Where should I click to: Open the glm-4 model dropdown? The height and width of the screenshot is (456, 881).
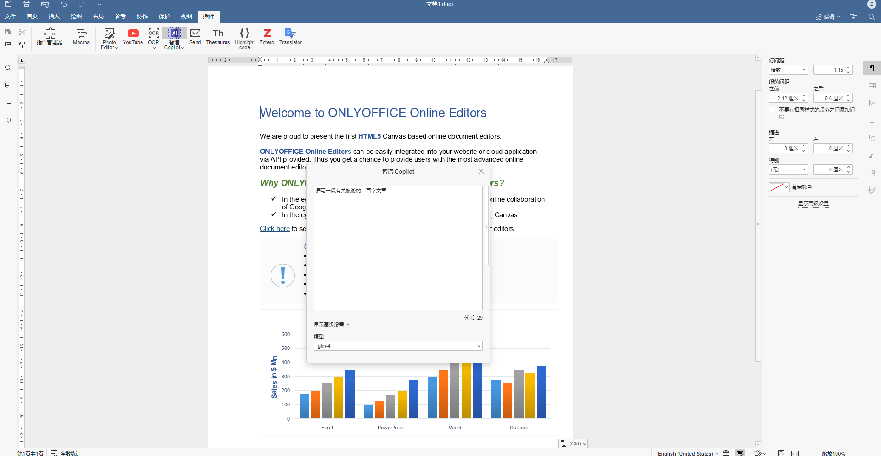click(398, 346)
